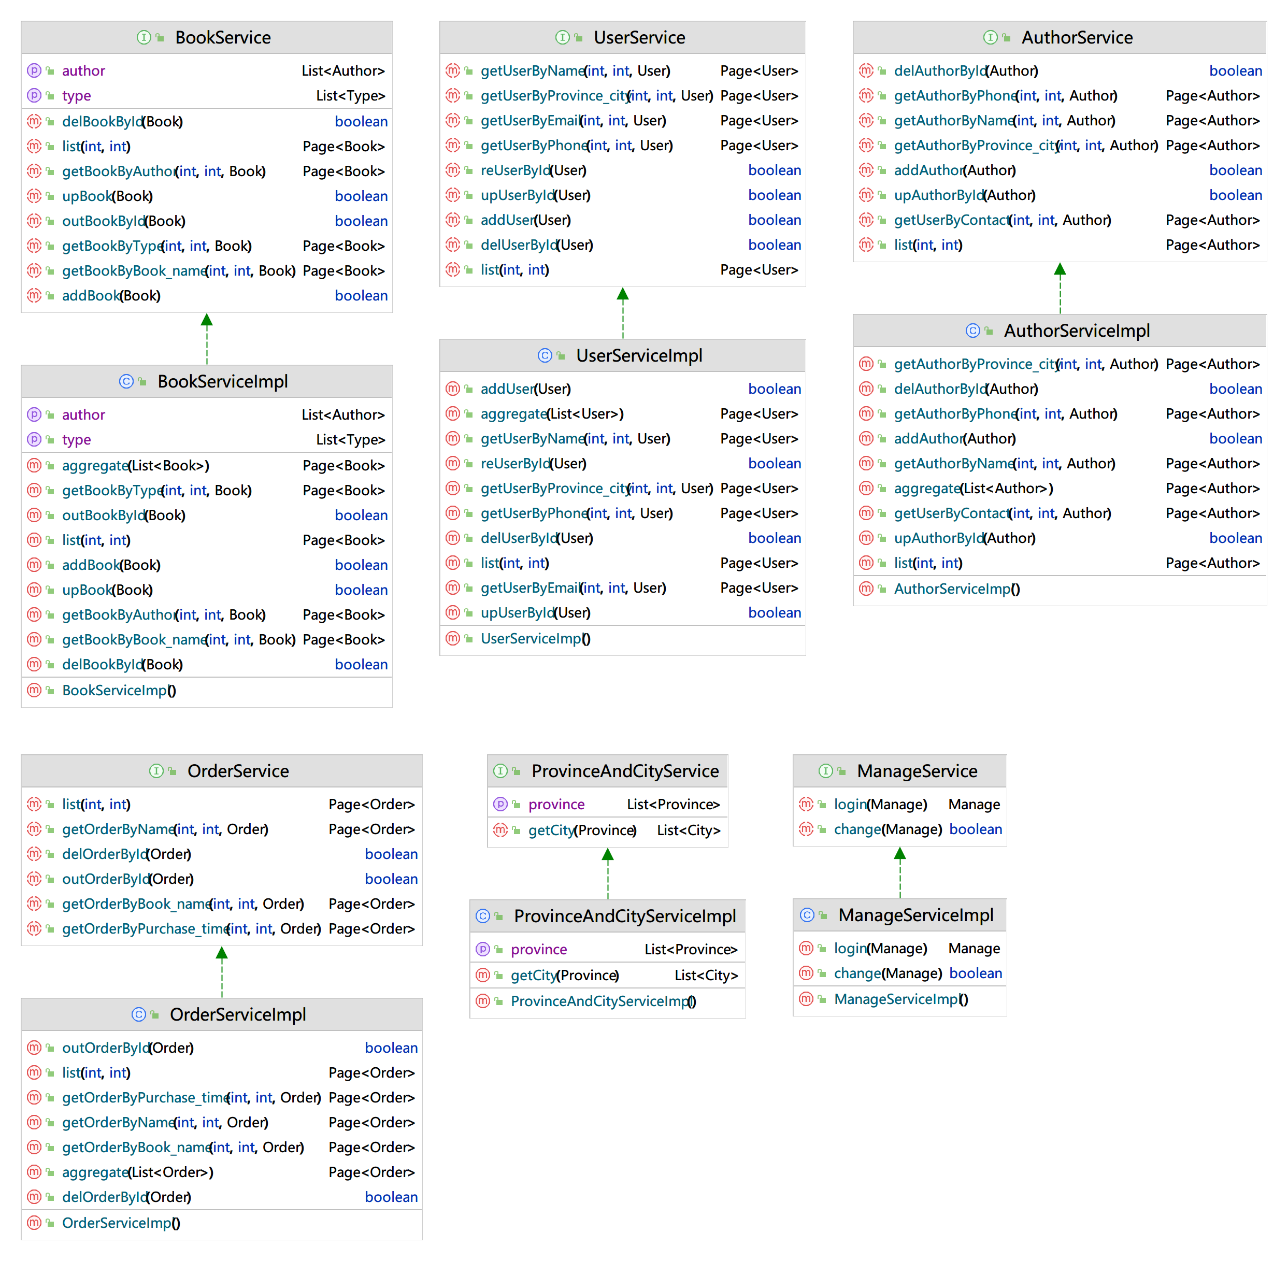Viewport: 1288px width, 1261px height.
Task: Click property icon next to province in ProvinceAndCityServiceImpl
Action: coord(483,949)
